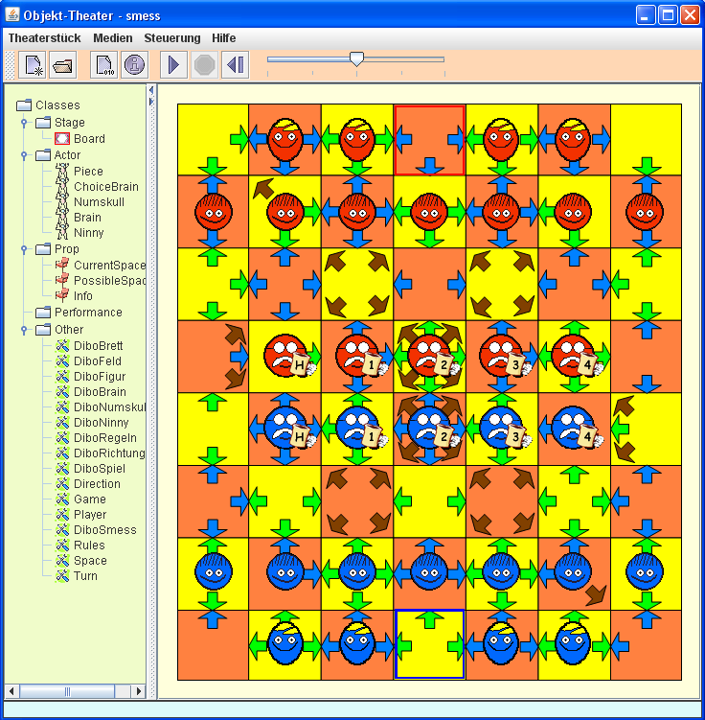Collapse the Prop folder node
This screenshot has width=705, height=720.
(x=23, y=249)
